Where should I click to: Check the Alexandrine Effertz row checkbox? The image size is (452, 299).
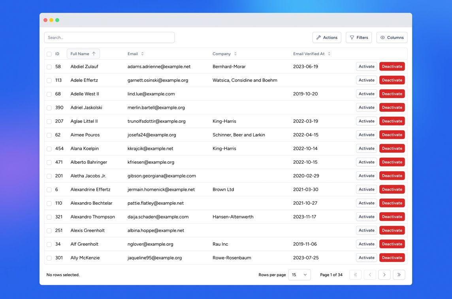pos(49,190)
